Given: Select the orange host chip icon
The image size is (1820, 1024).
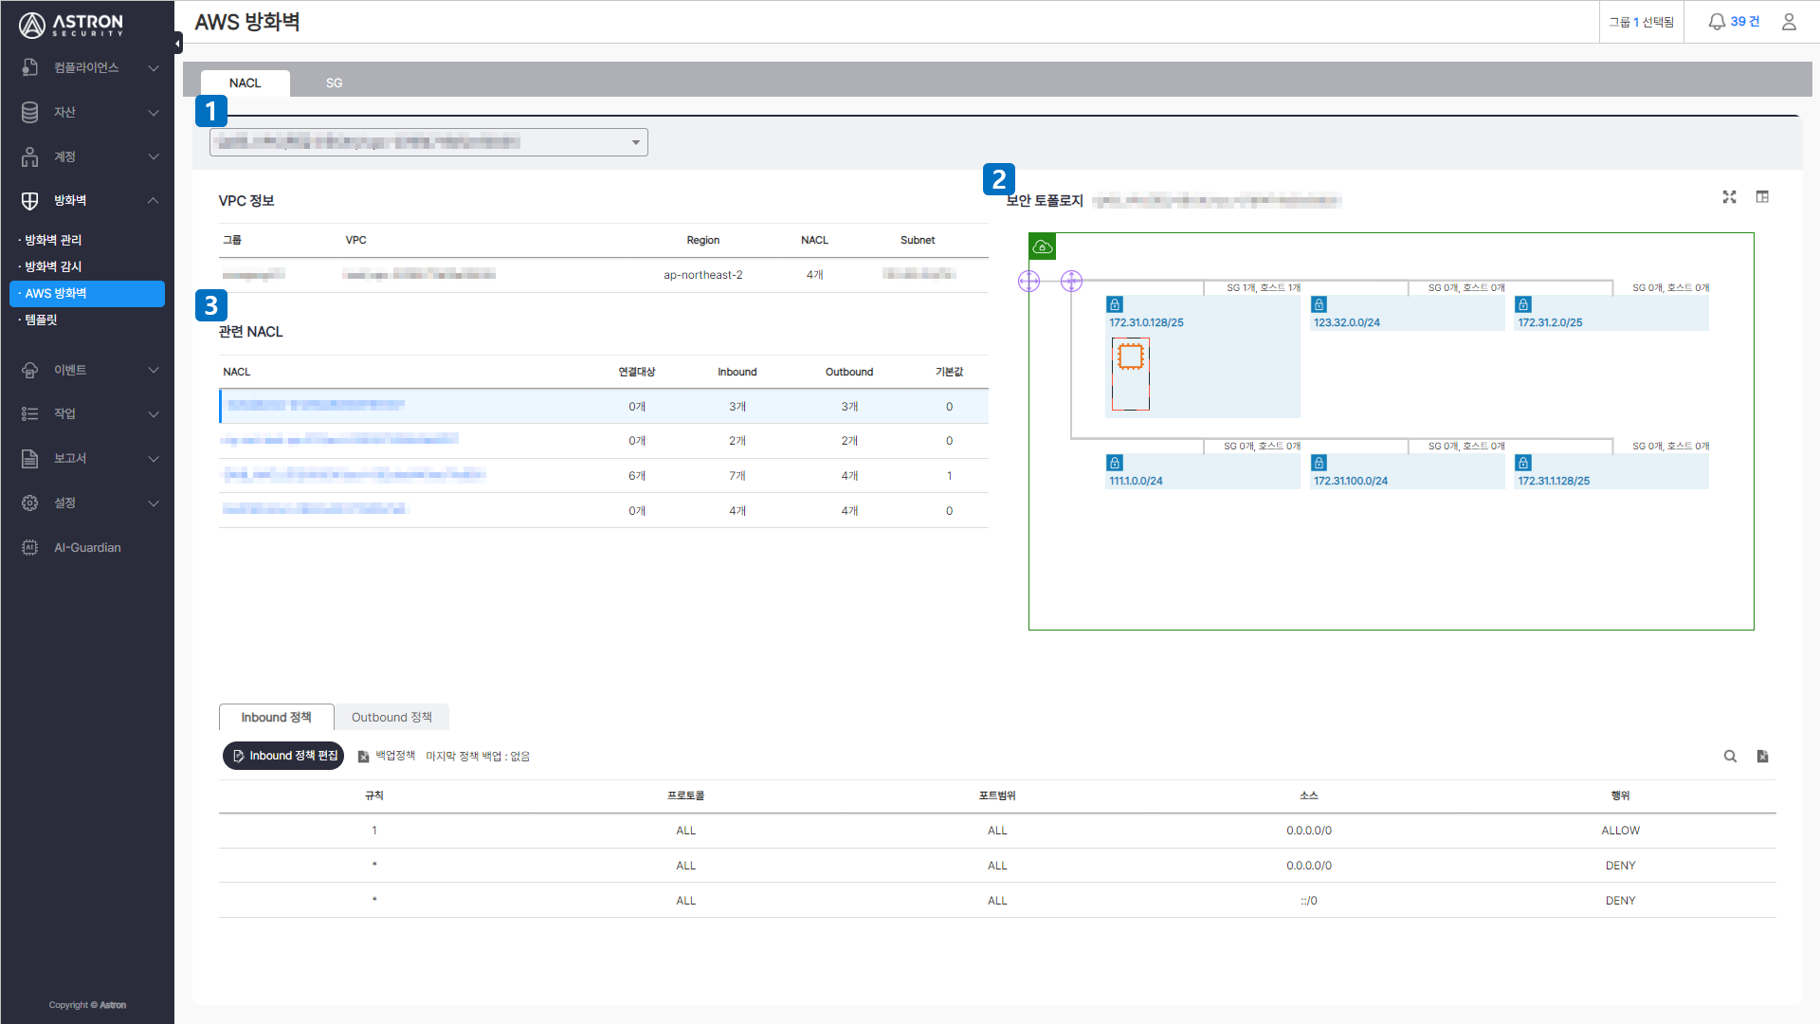Looking at the screenshot, I should click(x=1131, y=357).
